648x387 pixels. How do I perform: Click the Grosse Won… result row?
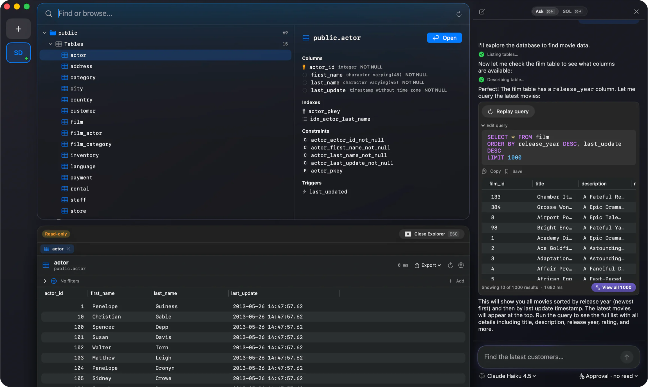[x=559, y=207]
